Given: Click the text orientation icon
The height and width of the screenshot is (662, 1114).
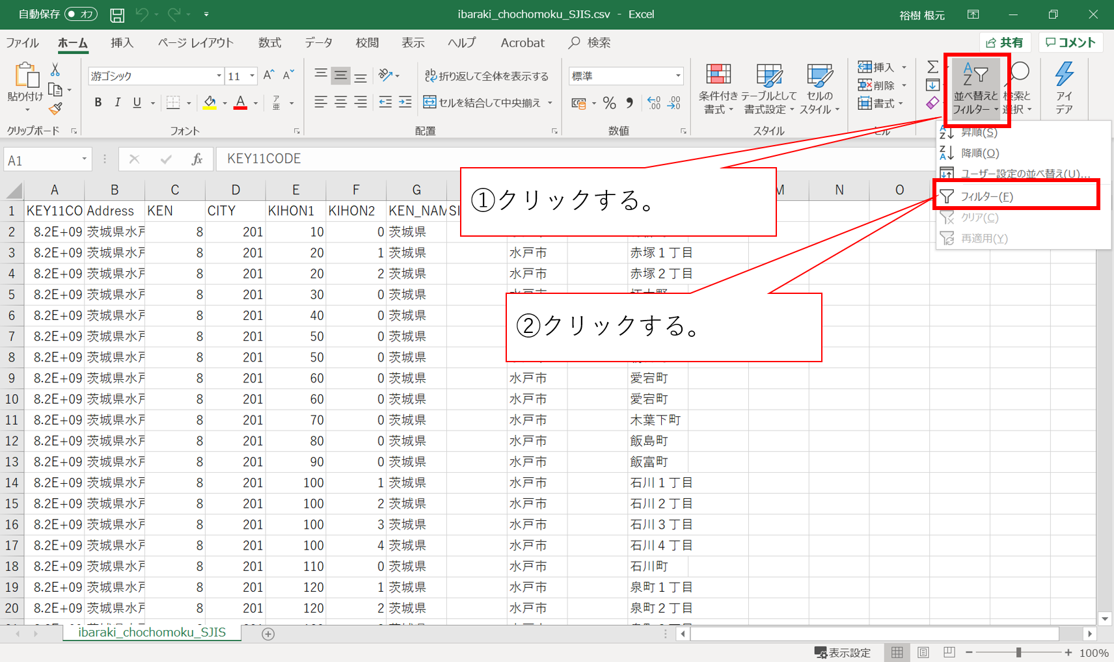Looking at the screenshot, I should [386, 75].
